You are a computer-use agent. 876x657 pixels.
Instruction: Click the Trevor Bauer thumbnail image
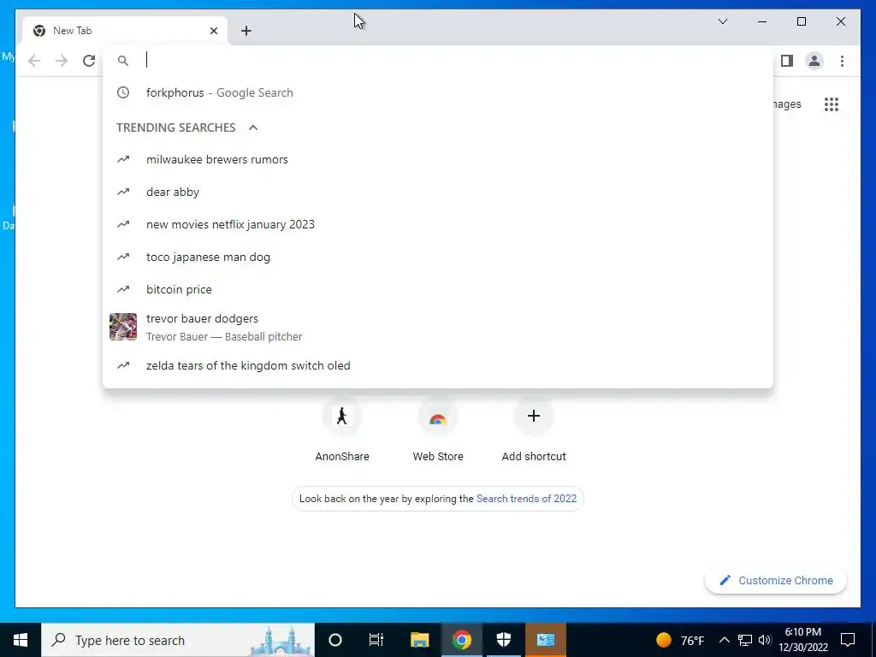(x=123, y=327)
